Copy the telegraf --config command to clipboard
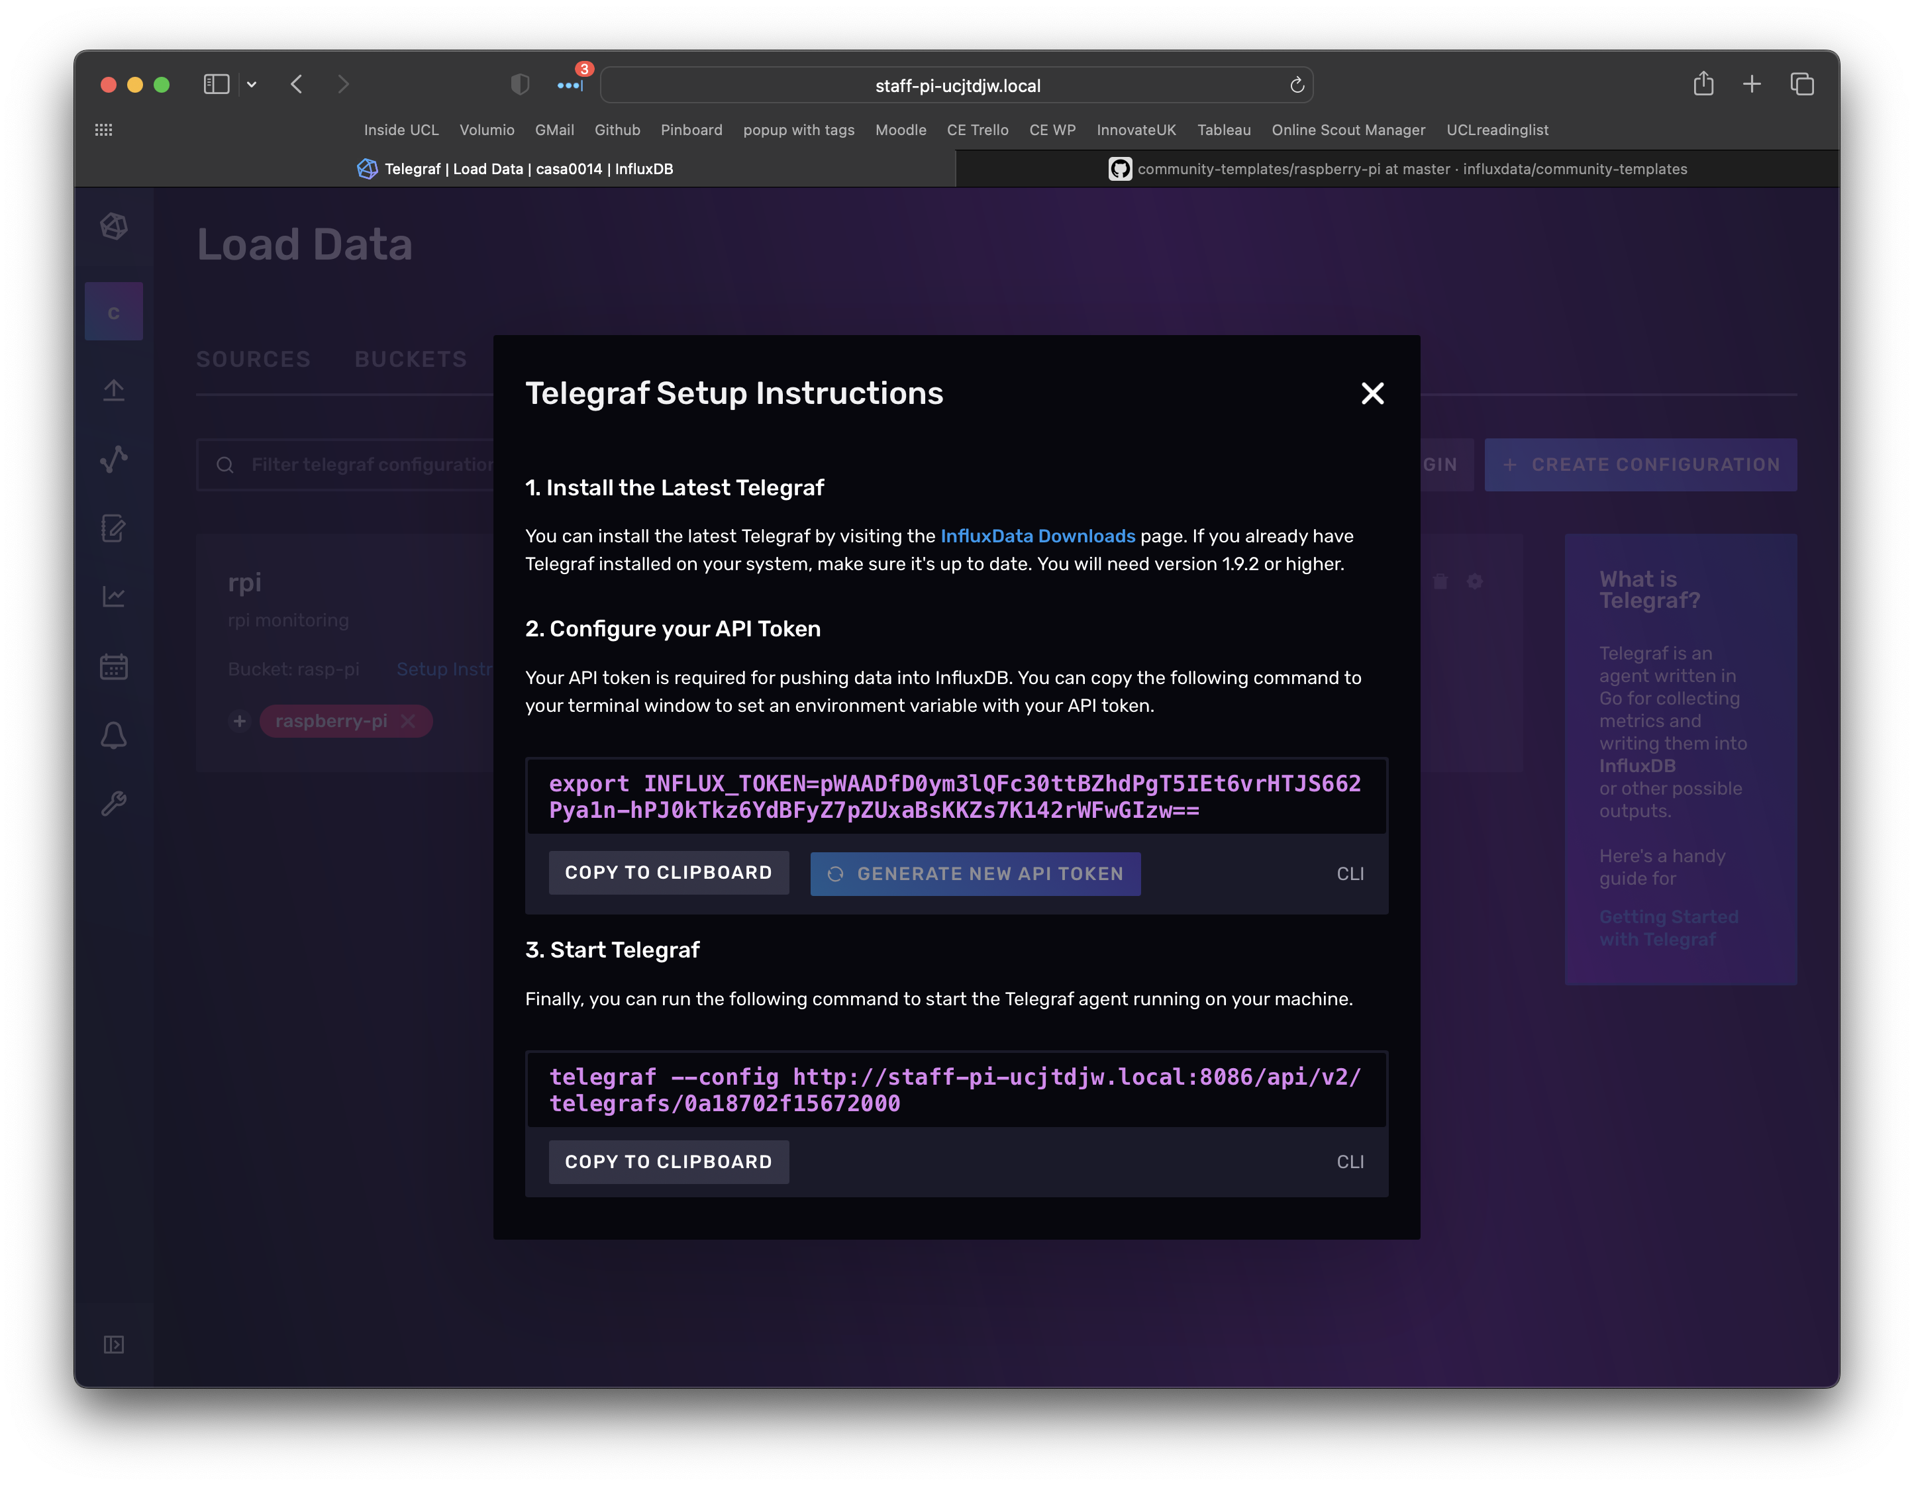This screenshot has height=1486, width=1914. click(669, 1162)
